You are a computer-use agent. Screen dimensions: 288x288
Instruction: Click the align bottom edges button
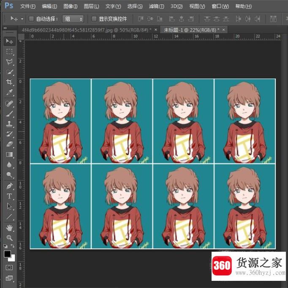coord(160,19)
